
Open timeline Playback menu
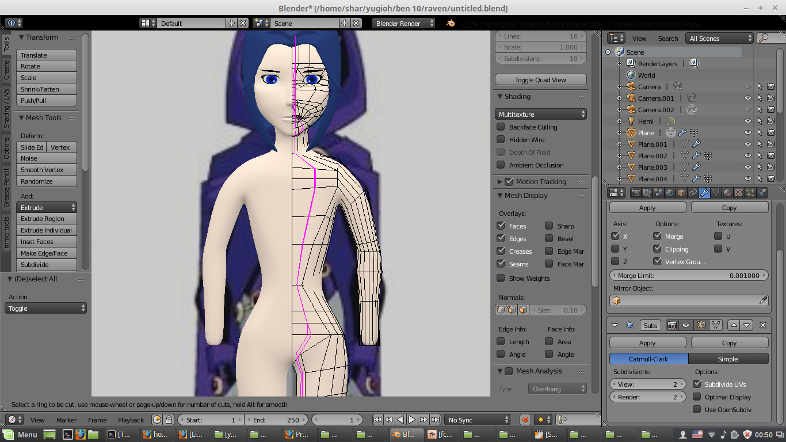point(131,420)
